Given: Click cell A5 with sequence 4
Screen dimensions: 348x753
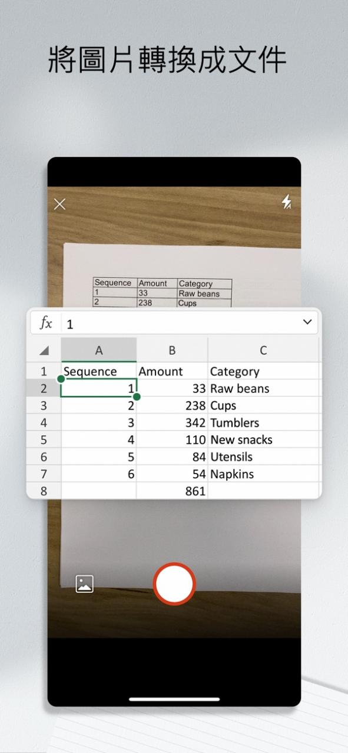Looking at the screenshot, I should tap(99, 439).
